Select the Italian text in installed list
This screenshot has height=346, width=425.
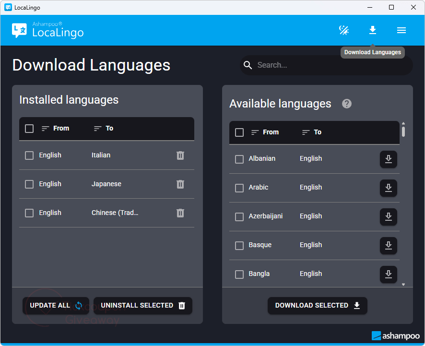coord(101,155)
